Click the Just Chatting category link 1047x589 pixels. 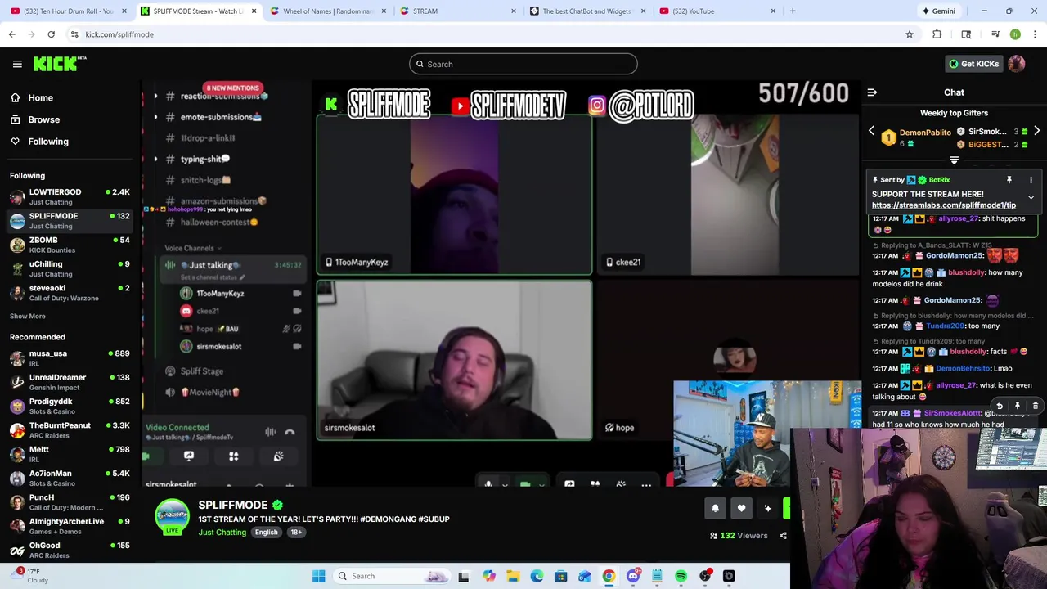click(222, 533)
